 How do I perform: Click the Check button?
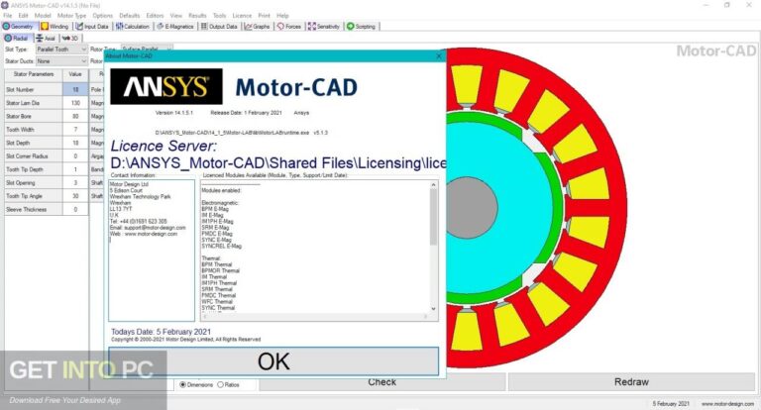pos(381,382)
